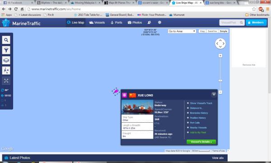This screenshot has height=163, width=271.
Task: Open the General Board bookmark
Action: (x=120, y=15)
